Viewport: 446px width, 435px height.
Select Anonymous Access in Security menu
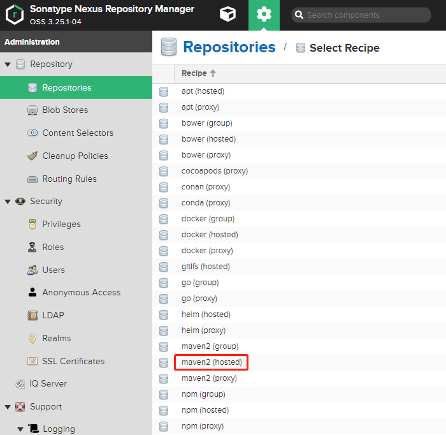tap(81, 293)
